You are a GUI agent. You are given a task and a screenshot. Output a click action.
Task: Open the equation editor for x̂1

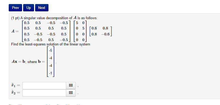(71, 86)
